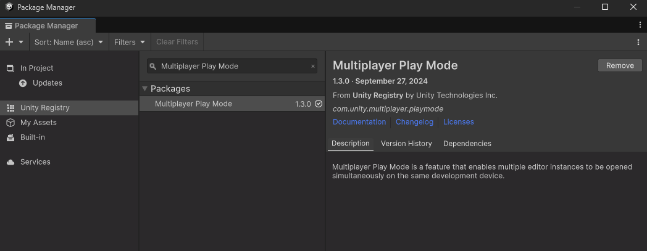The width and height of the screenshot is (647, 251).
Task: Click the search magnifier icon
Action: click(x=153, y=67)
